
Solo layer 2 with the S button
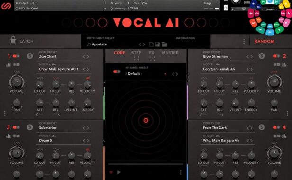tap(262, 56)
